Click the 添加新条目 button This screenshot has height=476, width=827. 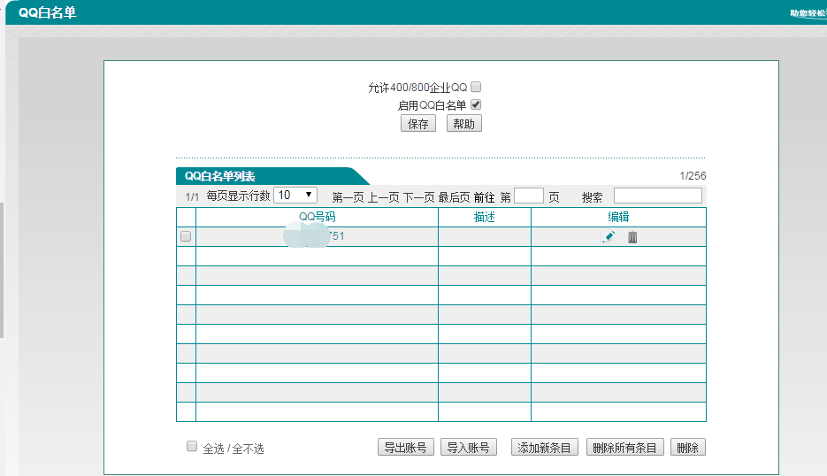click(544, 447)
